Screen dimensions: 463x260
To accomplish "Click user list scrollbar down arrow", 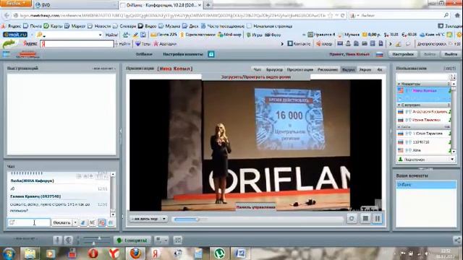I will tap(454, 152).
